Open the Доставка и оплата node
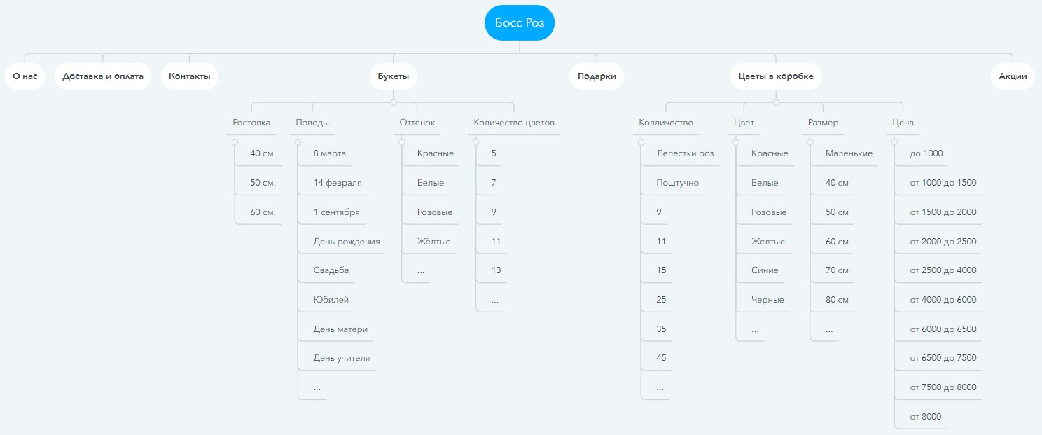 pyautogui.click(x=103, y=76)
